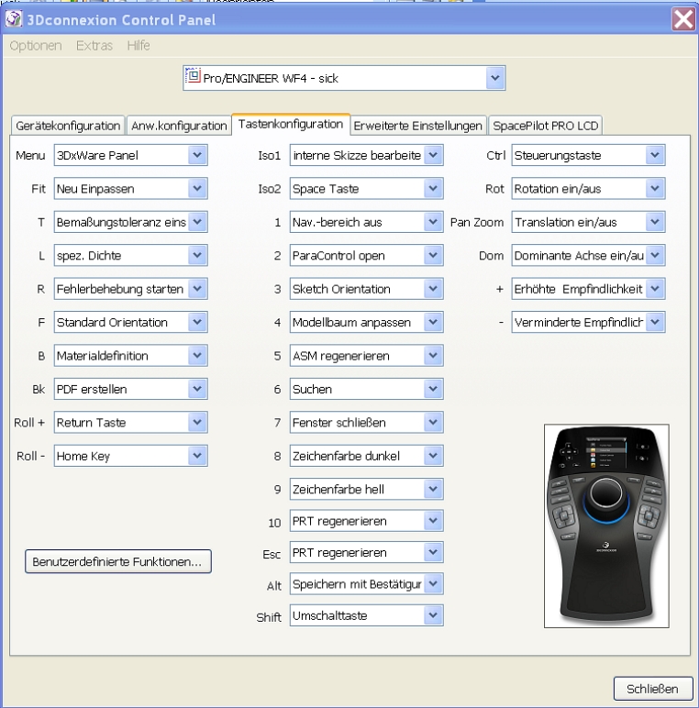Viewport: 699px width, 708px height.
Task: Click the Benutzerdefinierte Funktionen... button
Action: pos(117,561)
